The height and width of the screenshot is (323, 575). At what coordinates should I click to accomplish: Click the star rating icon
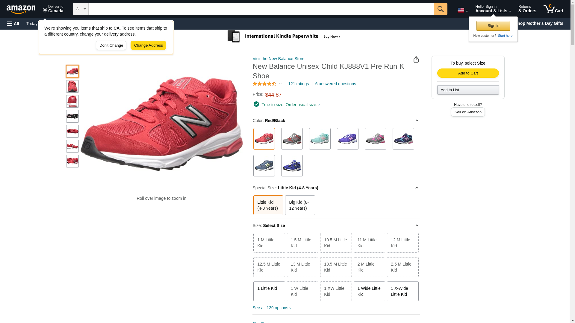click(x=264, y=84)
